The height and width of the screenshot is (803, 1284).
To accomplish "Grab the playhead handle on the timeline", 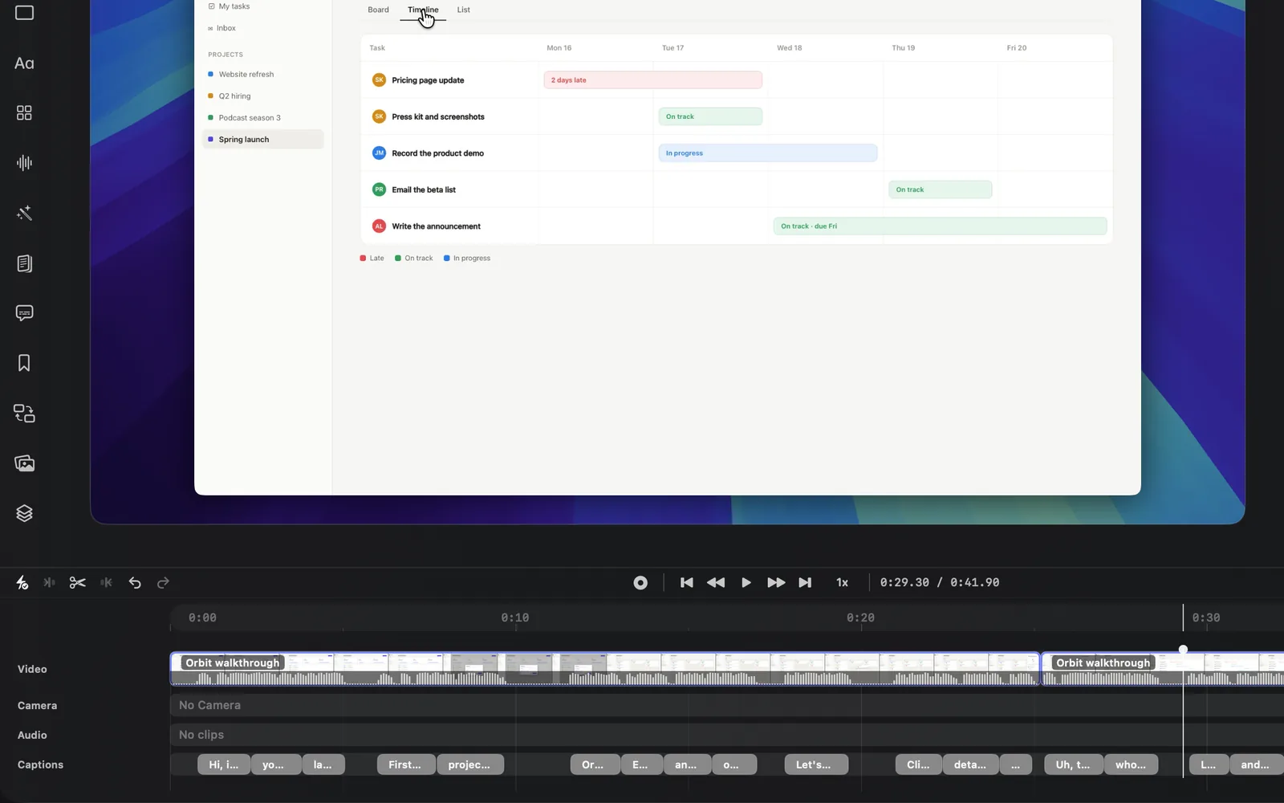I will click(x=1183, y=649).
